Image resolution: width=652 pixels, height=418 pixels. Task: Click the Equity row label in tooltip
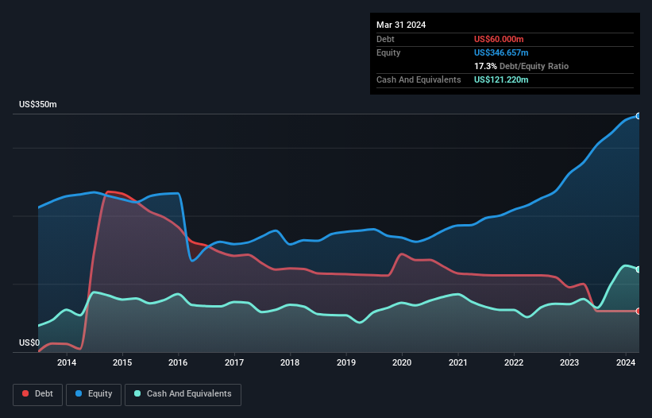click(388, 52)
